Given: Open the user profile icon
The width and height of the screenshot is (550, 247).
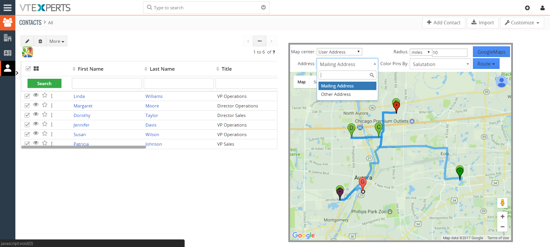Looking at the screenshot, I should point(542,8).
